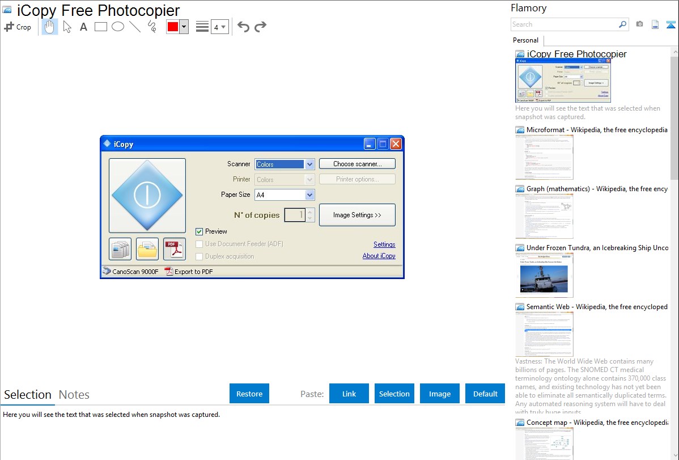Click the line thickness icon
This screenshot has width=679, height=460.
pos(202,27)
